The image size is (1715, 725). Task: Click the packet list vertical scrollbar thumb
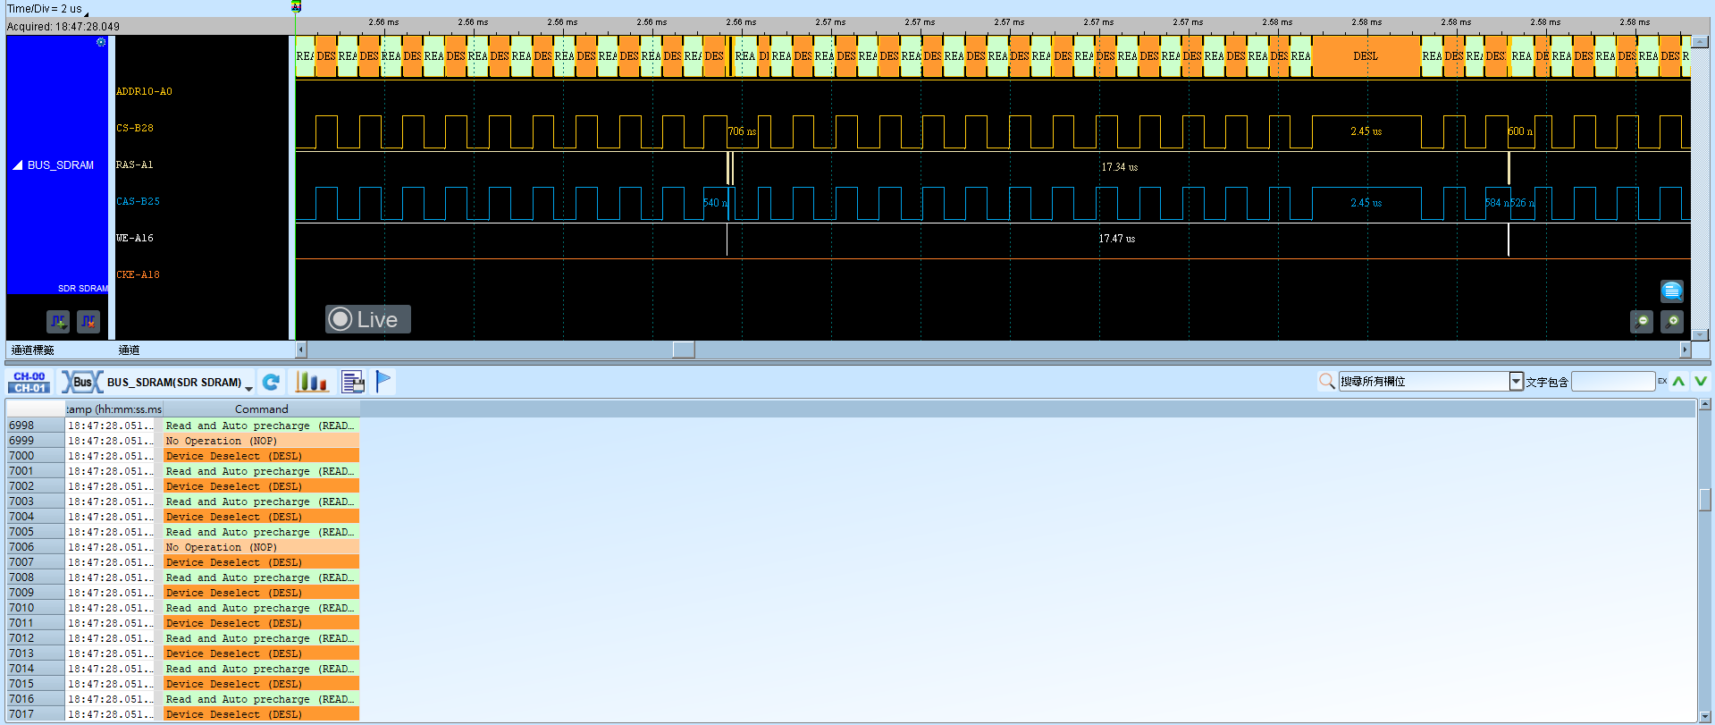[x=1705, y=500]
